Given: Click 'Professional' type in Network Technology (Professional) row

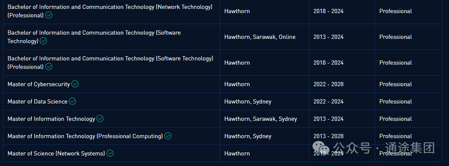Looking at the screenshot, I should coord(395,11).
